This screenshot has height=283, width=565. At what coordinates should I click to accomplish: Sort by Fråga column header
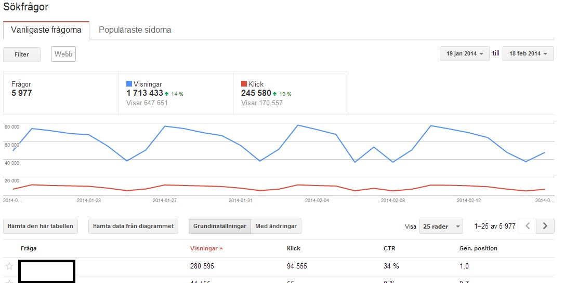[x=29, y=248]
